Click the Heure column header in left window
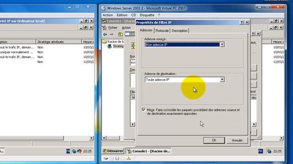293x164 pixels. tap(88, 42)
